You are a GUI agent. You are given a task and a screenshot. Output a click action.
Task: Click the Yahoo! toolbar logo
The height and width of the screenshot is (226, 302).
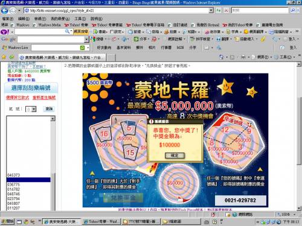pos(5,32)
